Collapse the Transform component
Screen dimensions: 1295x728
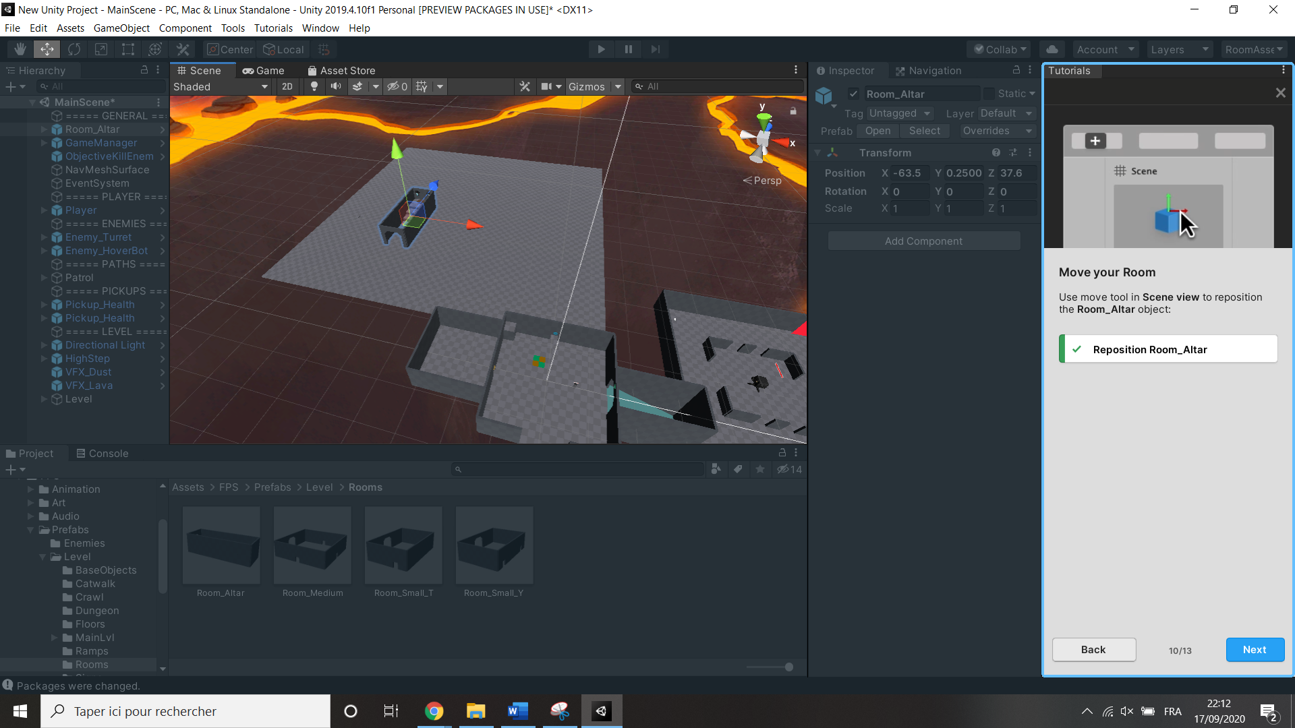(x=817, y=153)
